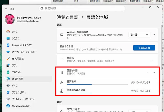Click the 基本的な音声認識 download icon
Image resolution: width=164 pixels, height=112 pixels.
tap(61, 91)
